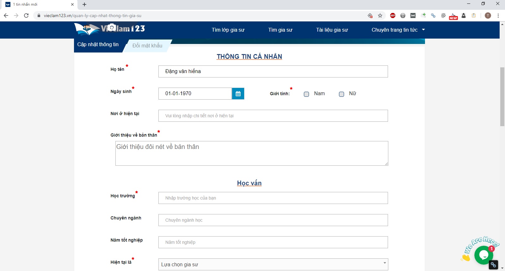505x271 pixels.
Task: Click the camera icon on the logo
Action: click(x=112, y=28)
